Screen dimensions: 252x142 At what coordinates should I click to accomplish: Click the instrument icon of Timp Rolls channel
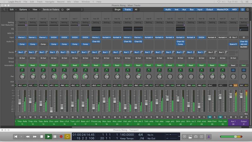[x=22, y=70]
